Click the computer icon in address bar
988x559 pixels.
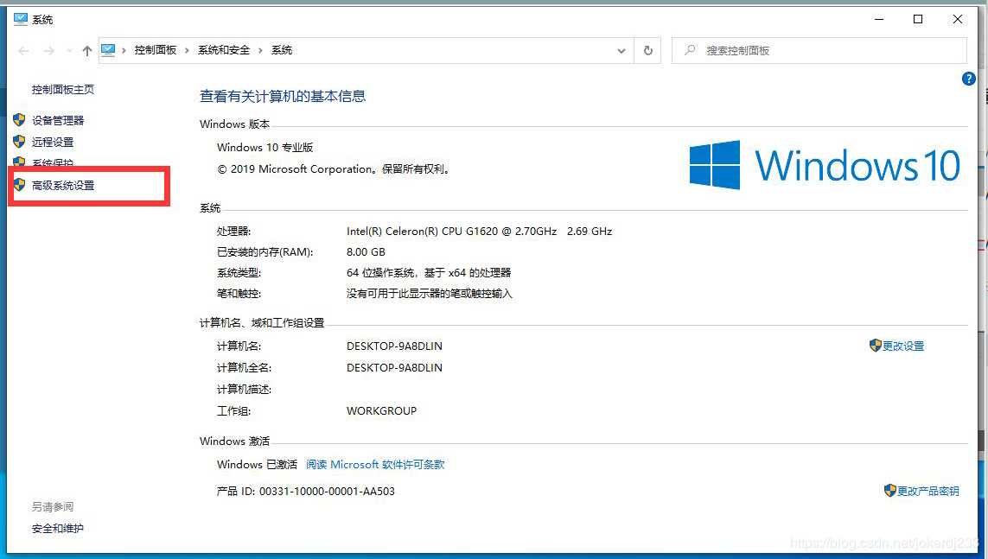click(x=108, y=50)
